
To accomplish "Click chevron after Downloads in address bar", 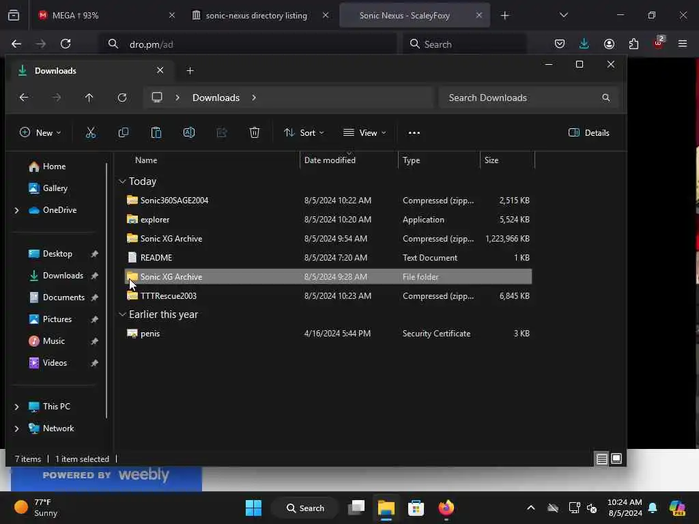I will [254, 98].
